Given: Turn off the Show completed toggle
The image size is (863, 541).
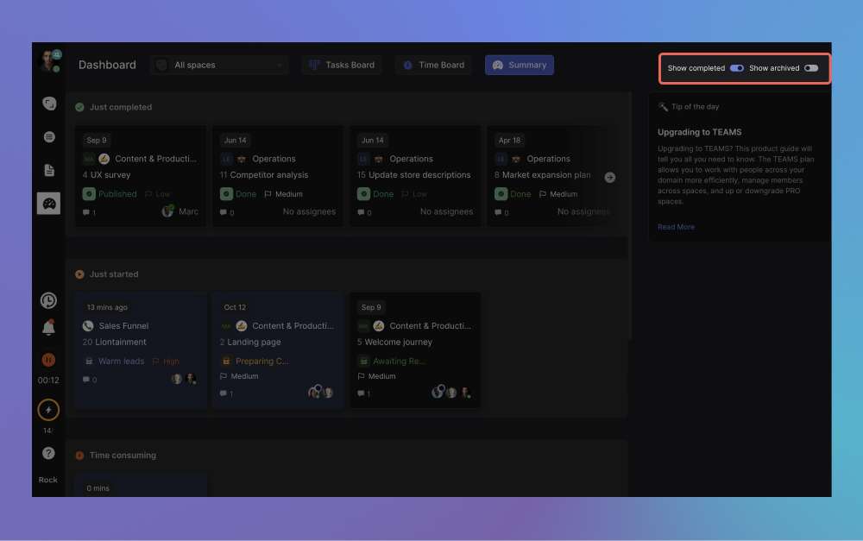Looking at the screenshot, I should coord(736,68).
